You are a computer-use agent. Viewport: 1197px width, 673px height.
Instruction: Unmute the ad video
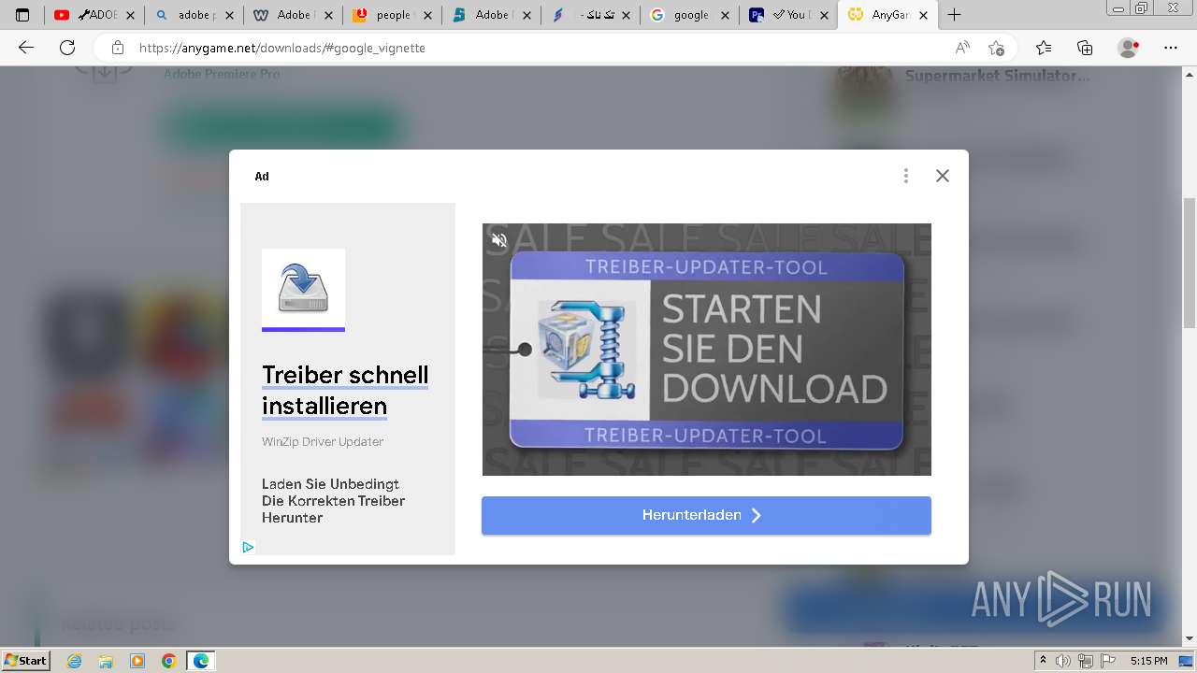[499, 240]
